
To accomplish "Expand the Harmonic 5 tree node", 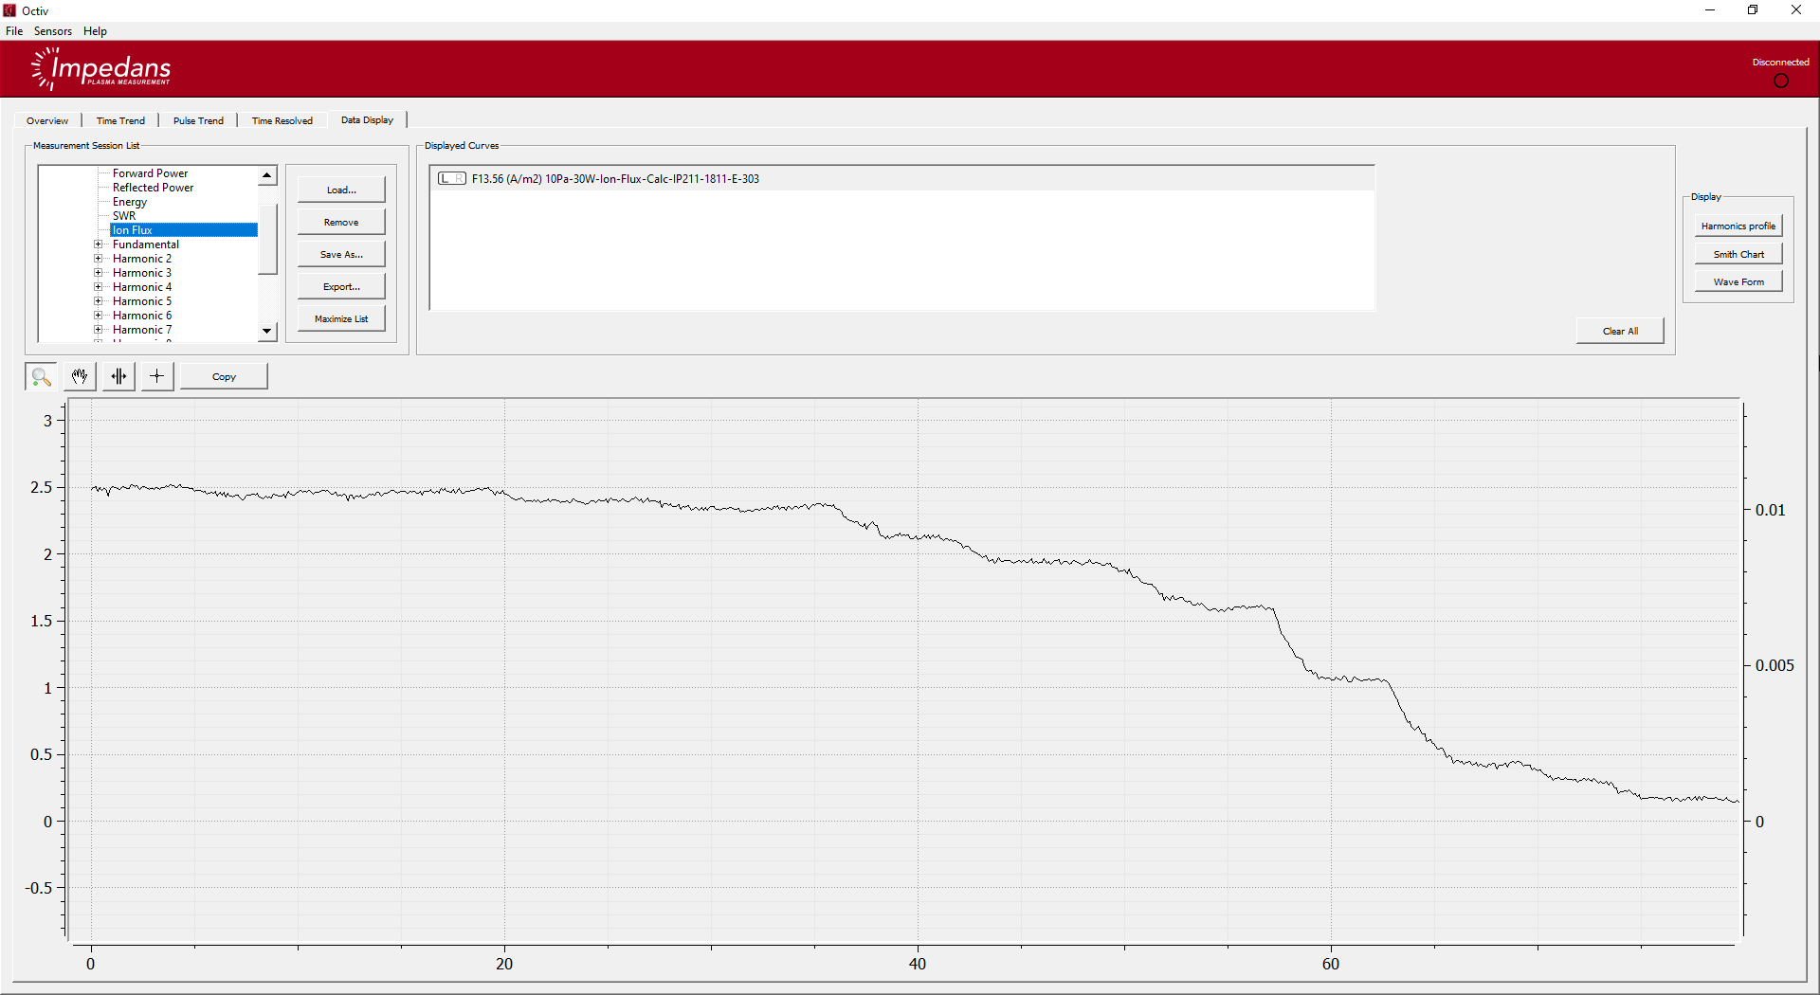I will 98,301.
